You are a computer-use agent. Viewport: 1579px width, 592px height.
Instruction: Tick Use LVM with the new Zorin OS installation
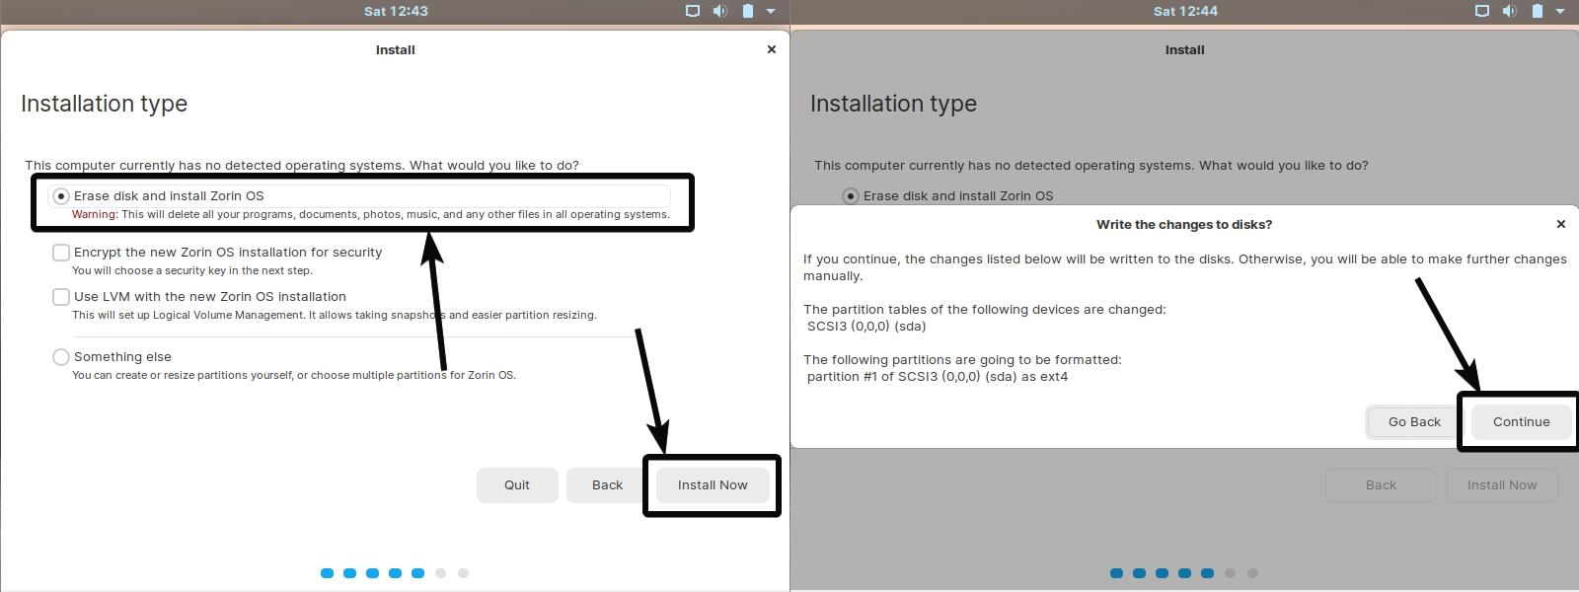(61, 297)
